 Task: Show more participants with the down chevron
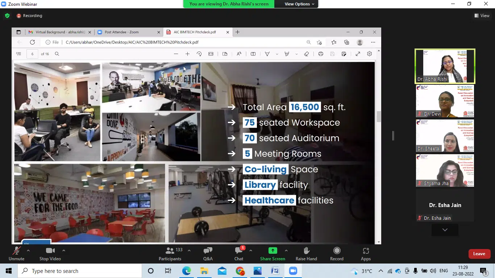(445, 230)
